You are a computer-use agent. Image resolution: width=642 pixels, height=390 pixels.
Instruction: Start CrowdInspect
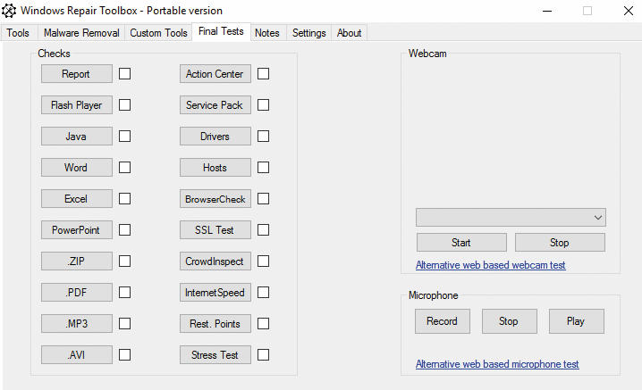[215, 261]
